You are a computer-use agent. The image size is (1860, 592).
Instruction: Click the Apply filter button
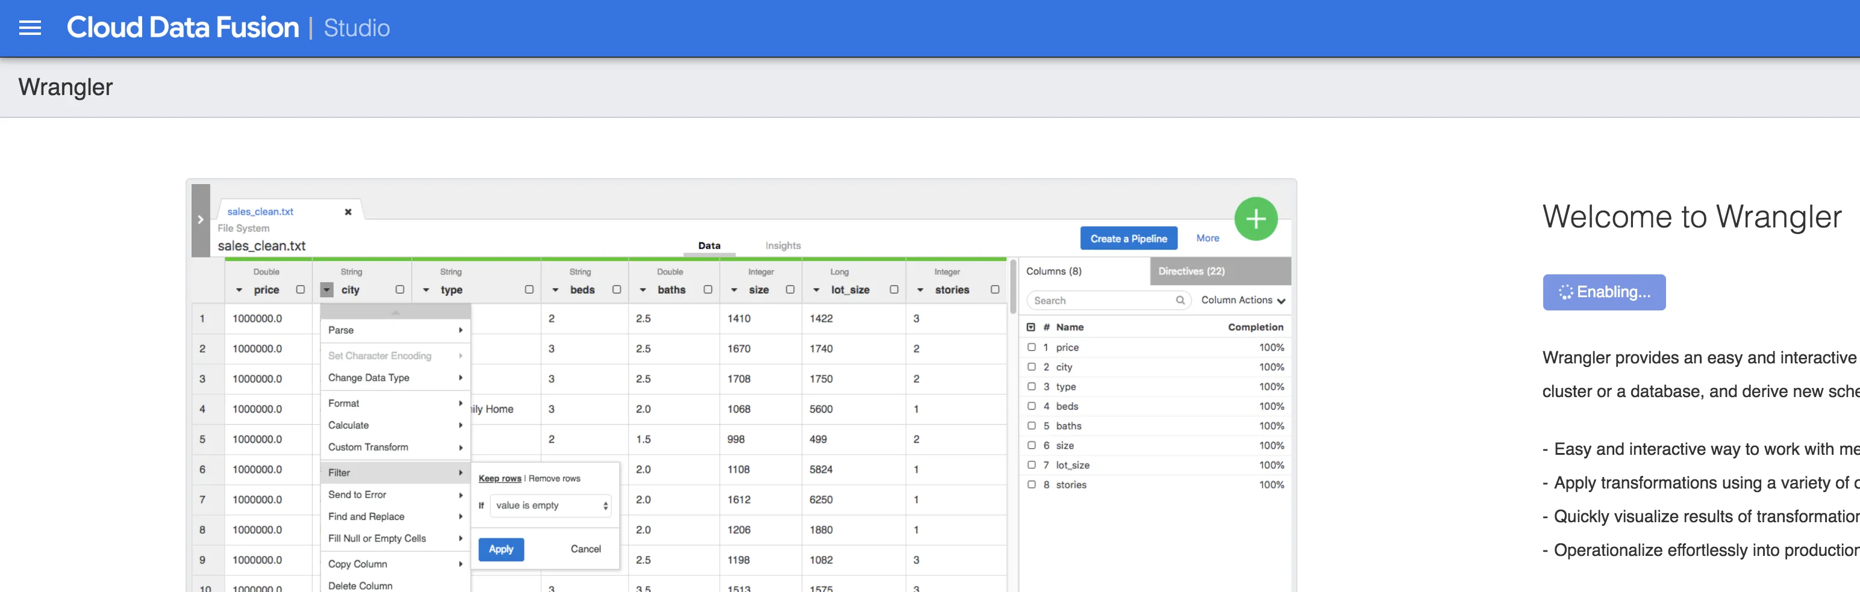click(x=501, y=549)
